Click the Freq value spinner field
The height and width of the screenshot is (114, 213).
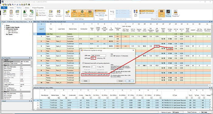click(x=101, y=15)
